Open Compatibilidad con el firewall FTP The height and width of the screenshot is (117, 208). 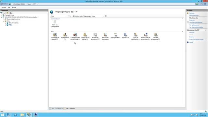(75, 36)
